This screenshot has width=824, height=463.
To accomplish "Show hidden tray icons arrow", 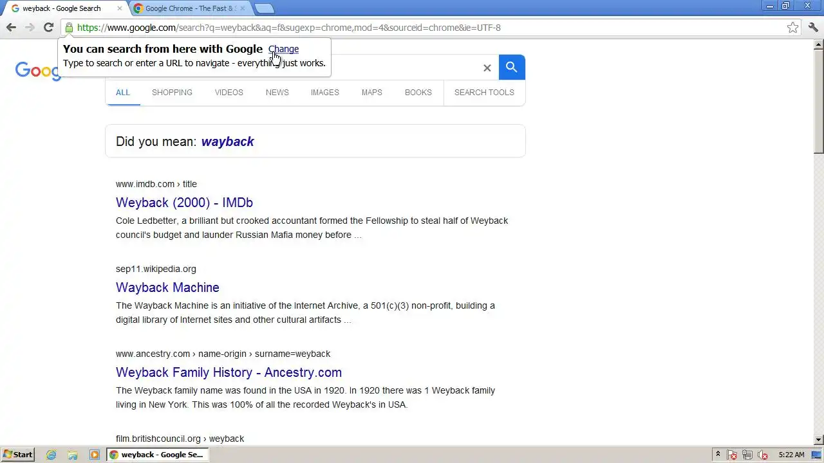I will [718, 455].
